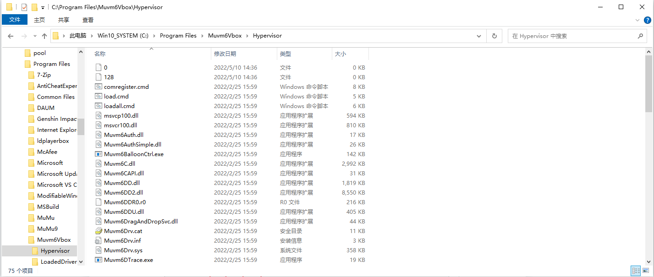Click the Up one level arrow

(x=44, y=36)
